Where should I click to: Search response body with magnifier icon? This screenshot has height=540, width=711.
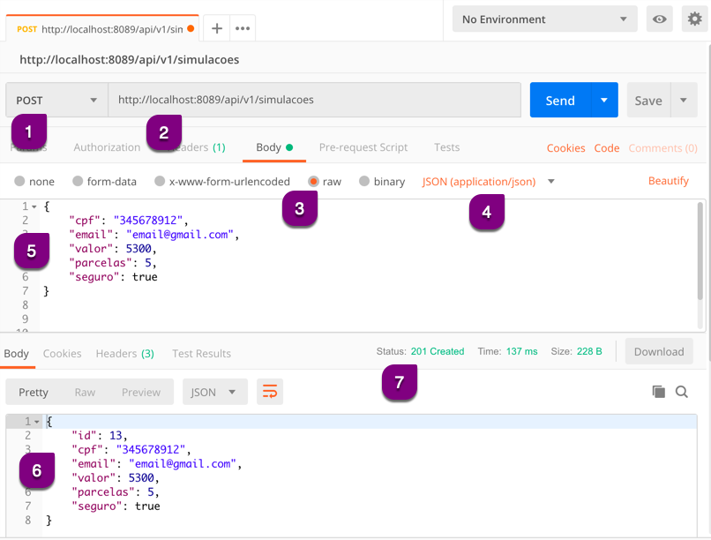[682, 391]
